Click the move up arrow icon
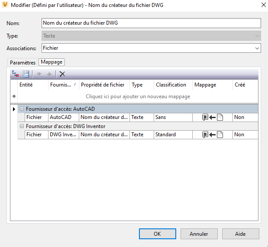268x247 pixels. coord(49,74)
